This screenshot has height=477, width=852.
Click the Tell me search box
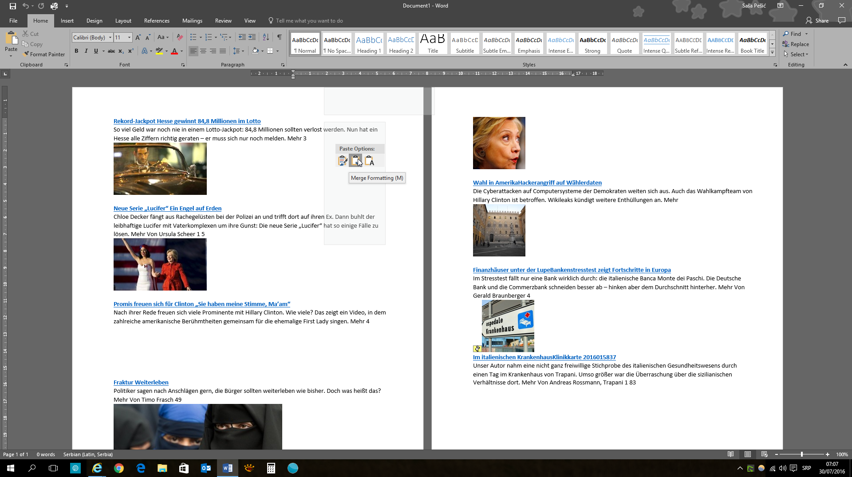pyautogui.click(x=309, y=21)
